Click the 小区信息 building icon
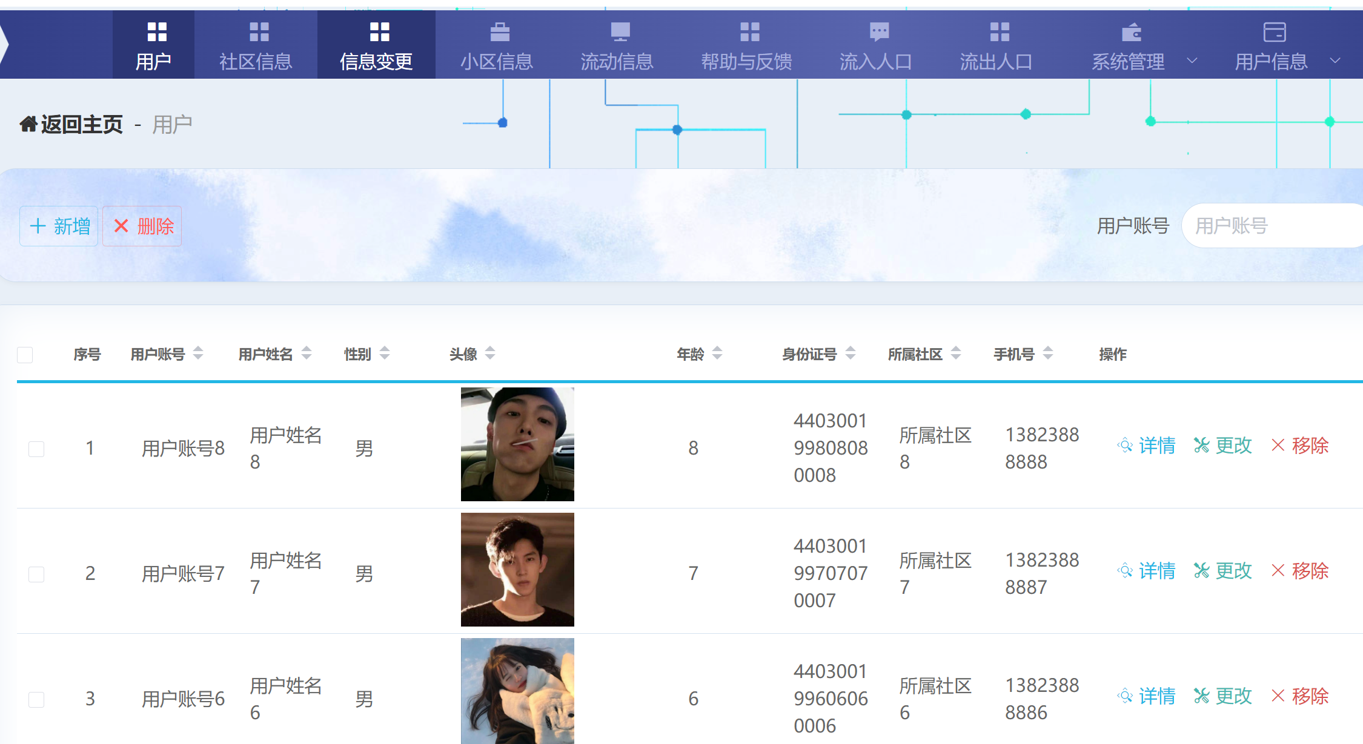 [x=499, y=31]
